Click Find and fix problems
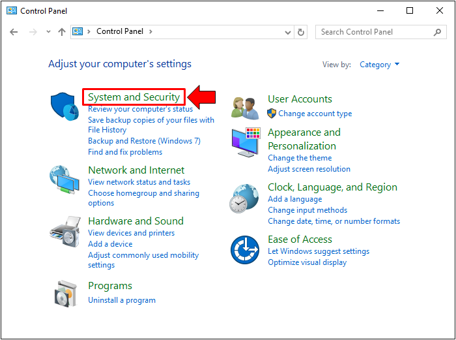Viewport: 456px width, 340px height. coord(125,152)
